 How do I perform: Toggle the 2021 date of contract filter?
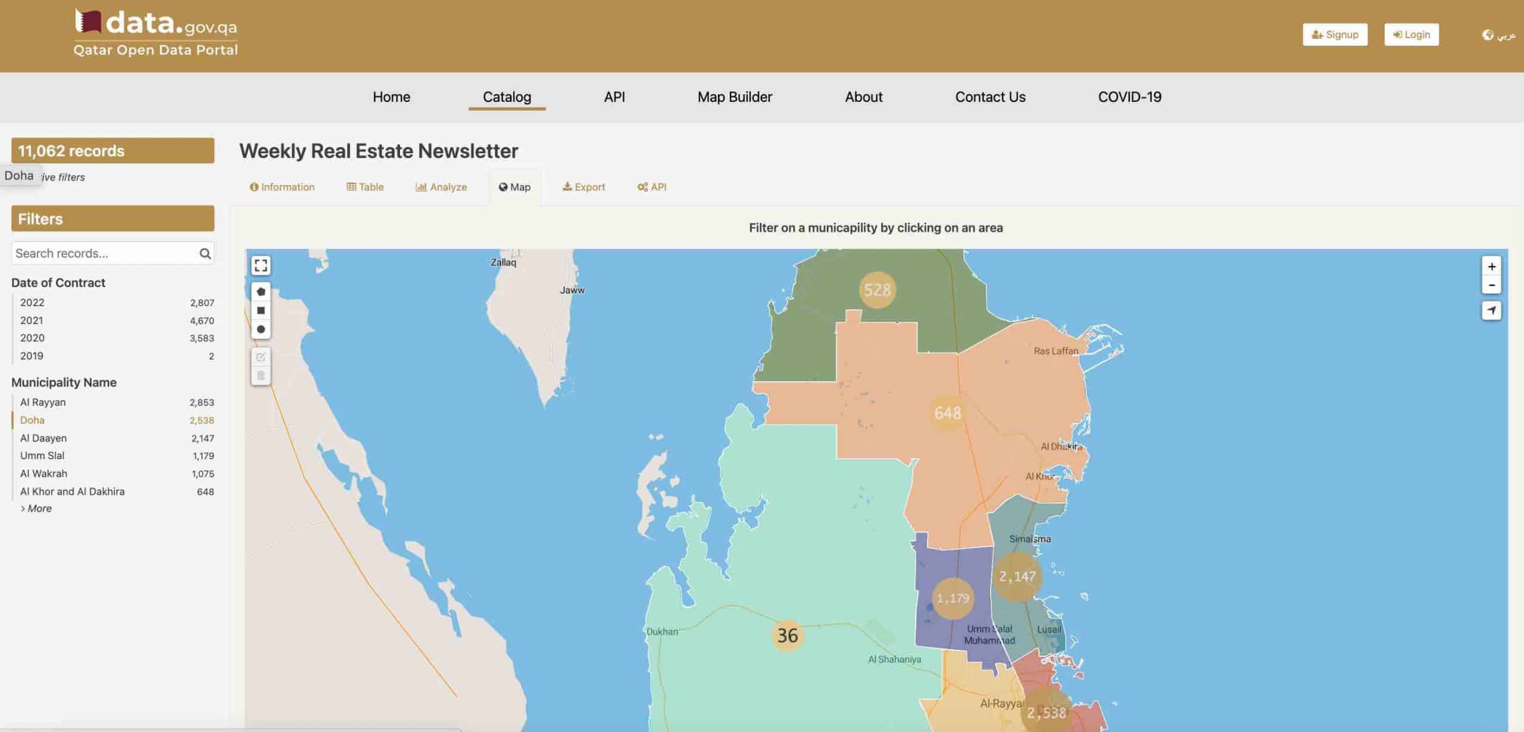click(x=32, y=320)
